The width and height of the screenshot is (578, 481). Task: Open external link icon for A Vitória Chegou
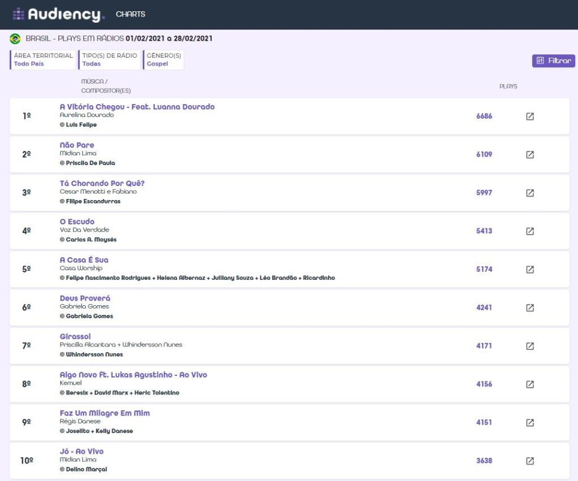click(529, 116)
